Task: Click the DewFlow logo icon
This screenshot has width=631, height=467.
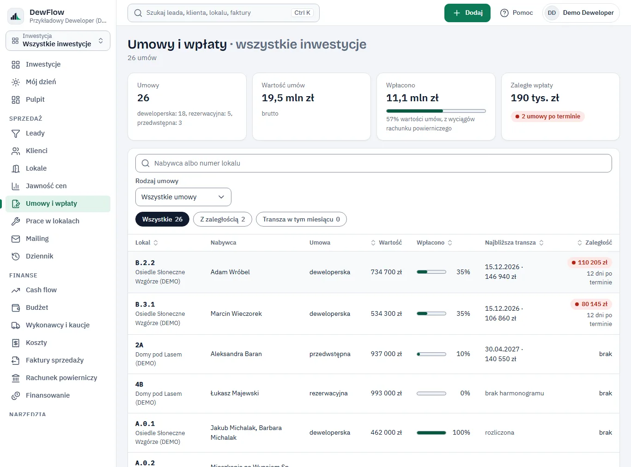Action: click(x=16, y=16)
